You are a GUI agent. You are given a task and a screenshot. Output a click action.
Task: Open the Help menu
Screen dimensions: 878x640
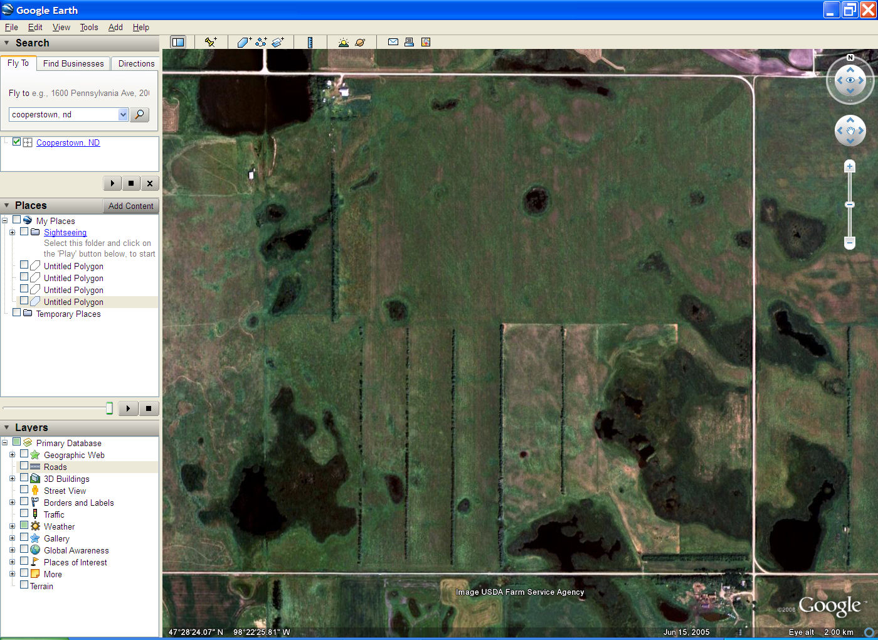click(x=141, y=27)
